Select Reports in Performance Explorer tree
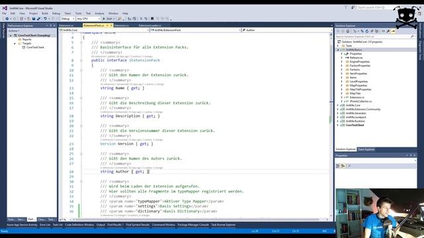 [x=26, y=40]
